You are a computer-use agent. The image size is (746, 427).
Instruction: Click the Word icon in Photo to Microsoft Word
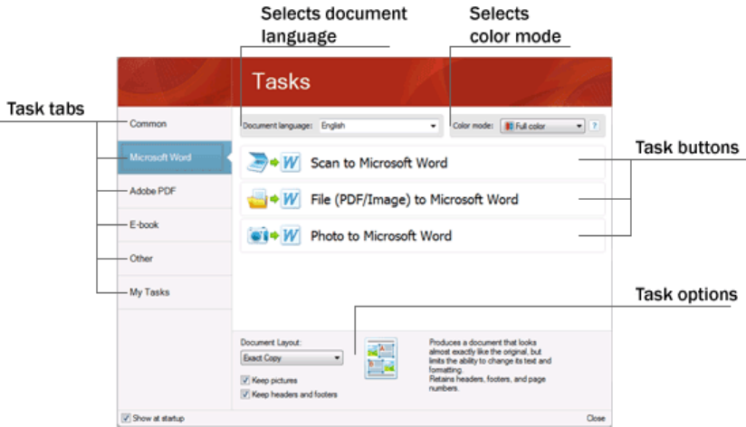coord(291,235)
